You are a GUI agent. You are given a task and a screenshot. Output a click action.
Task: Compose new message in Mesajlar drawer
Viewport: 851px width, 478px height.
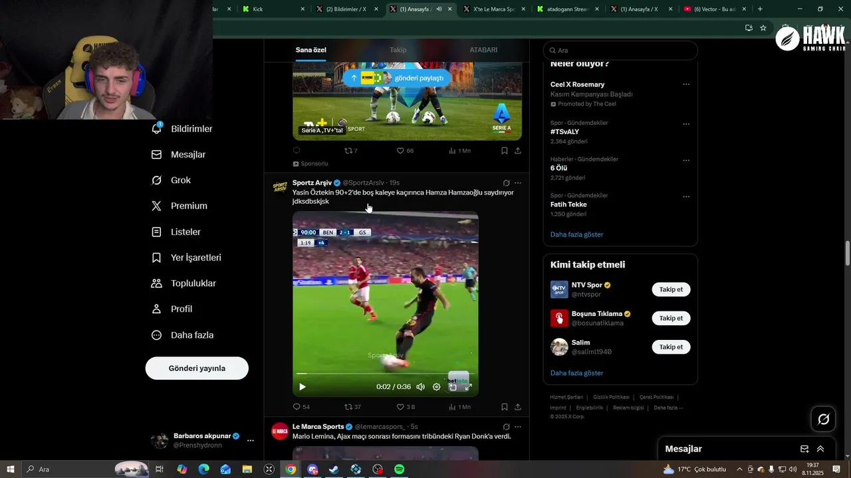tap(804, 449)
